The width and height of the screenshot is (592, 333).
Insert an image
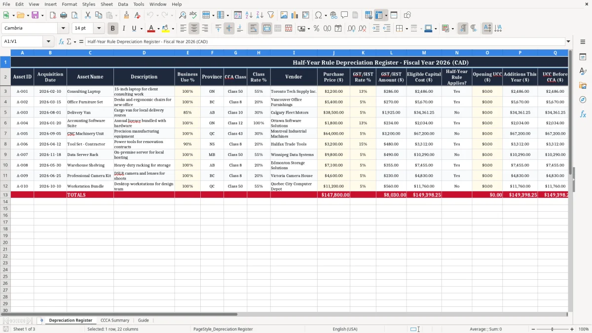pyautogui.click(x=284, y=15)
